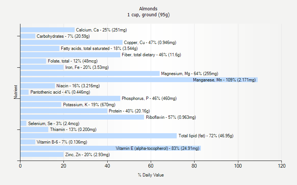Click the Copper, Cu 47% bar
This screenshot has height=185, width=297.
pyautogui.click(x=71, y=42)
